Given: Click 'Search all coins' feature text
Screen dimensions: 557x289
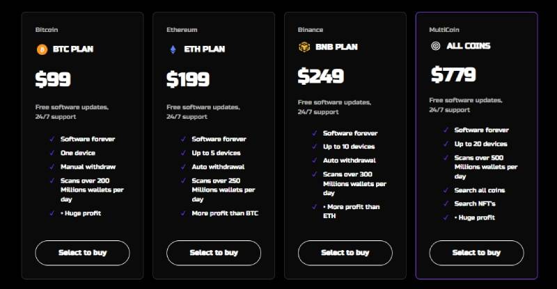Looking at the screenshot, I should coord(480,190).
